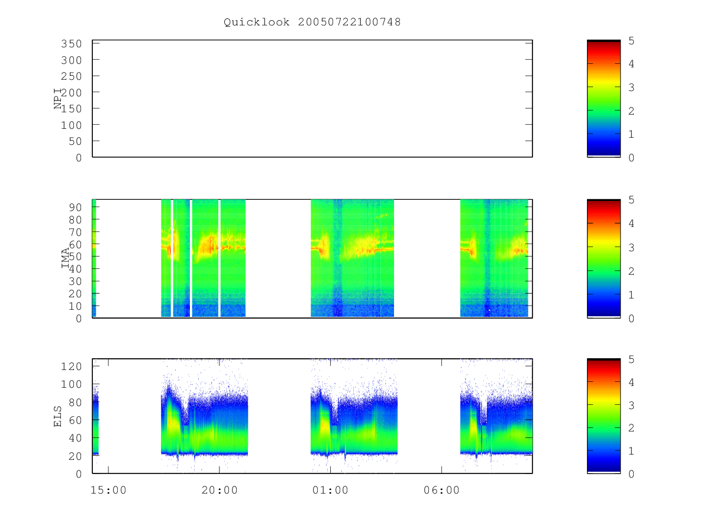This screenshot has width=710, height=532.
Task: Click the IMA panel color bar
Action: [x=603, y=258]
